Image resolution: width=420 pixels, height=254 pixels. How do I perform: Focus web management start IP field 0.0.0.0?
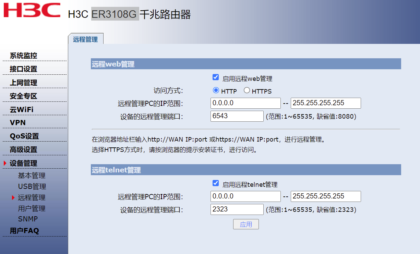pos(245,103)
